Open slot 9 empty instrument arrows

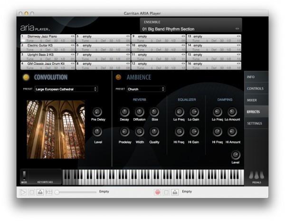(x=183, y=36)
